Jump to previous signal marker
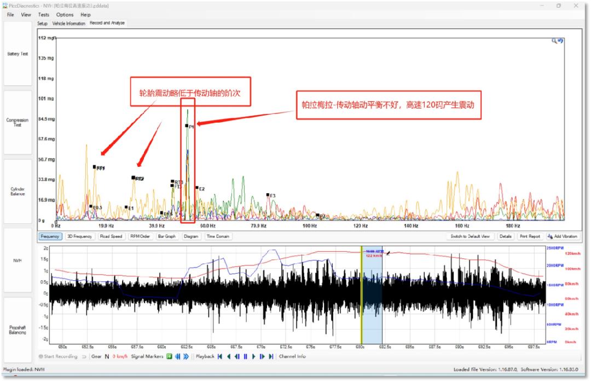 tap(177, 356)
